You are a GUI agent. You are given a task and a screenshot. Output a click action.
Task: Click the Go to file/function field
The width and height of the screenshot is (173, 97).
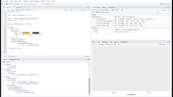click(32, 4)
